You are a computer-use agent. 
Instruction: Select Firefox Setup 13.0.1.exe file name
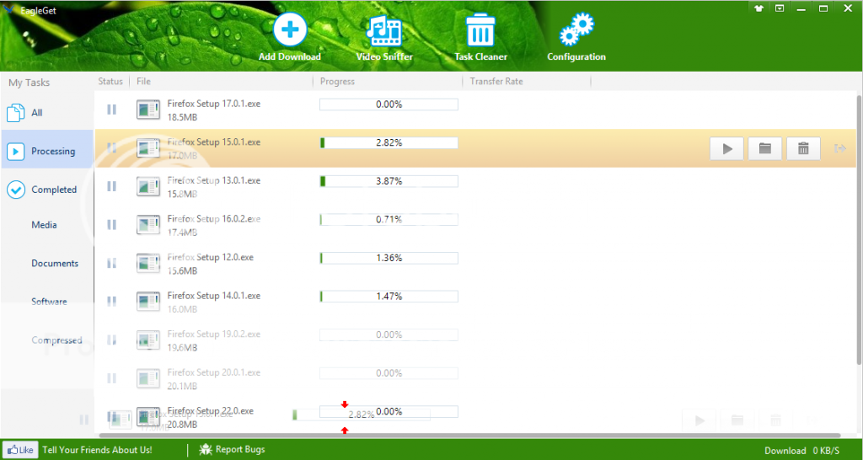(x=213, y=180)
